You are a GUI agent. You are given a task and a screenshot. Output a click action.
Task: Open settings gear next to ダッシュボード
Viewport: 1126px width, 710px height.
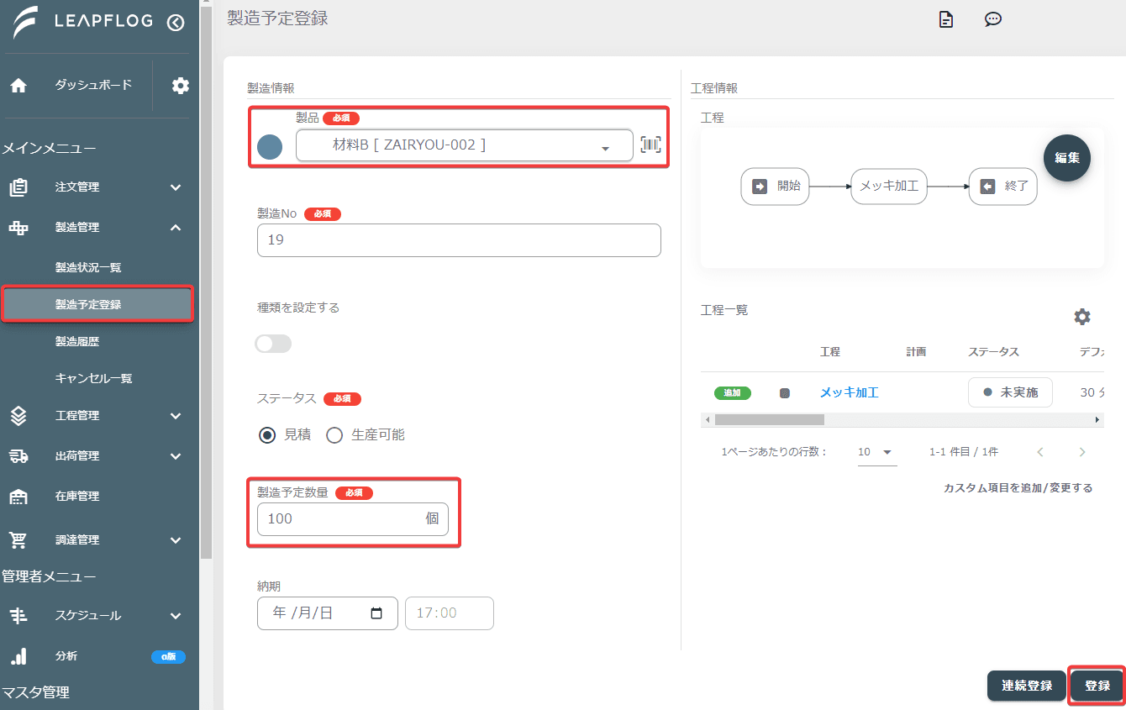coord(181,86)
